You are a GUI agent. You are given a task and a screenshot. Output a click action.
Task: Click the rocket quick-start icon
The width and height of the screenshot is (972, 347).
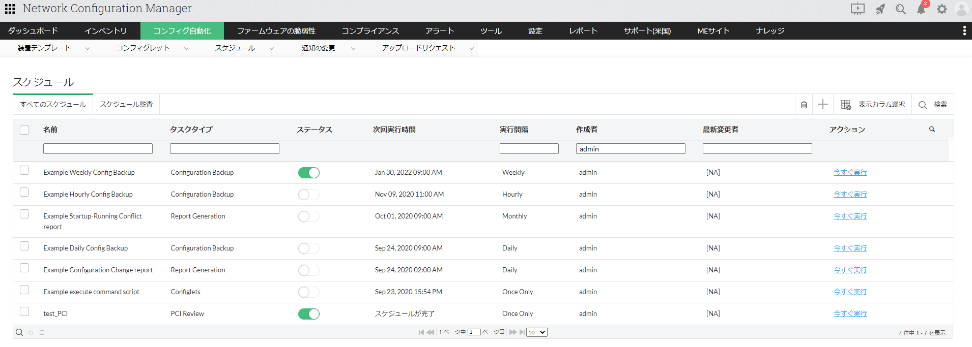[880, 9]
